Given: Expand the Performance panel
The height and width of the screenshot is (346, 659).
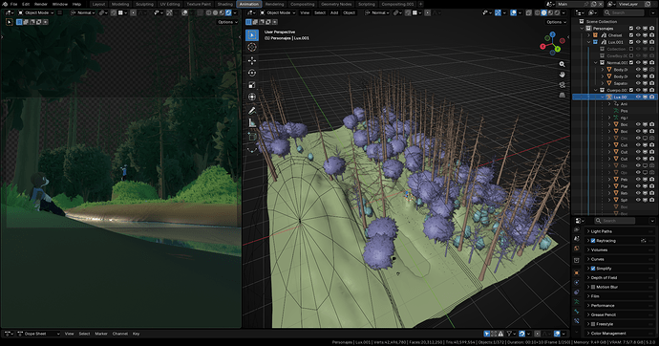Looking at the screenshot, I should click(620, 306).
